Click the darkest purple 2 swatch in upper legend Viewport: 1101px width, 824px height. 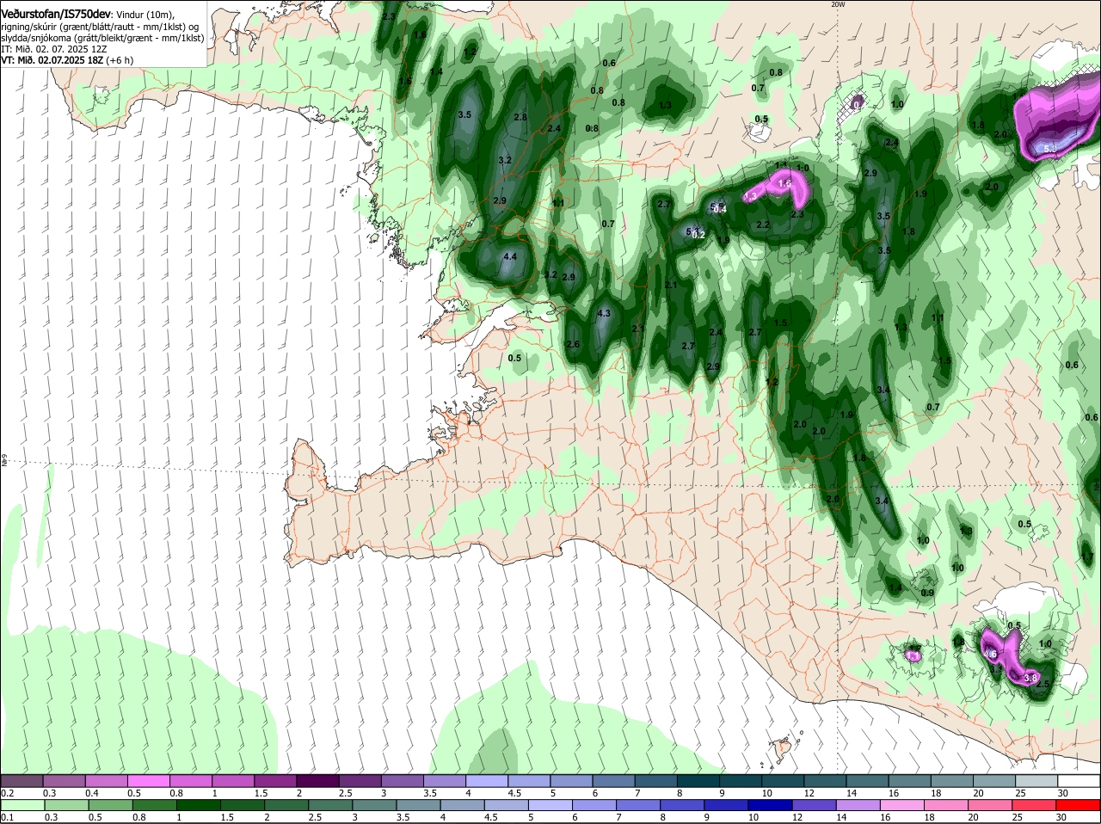coord(317,780)
